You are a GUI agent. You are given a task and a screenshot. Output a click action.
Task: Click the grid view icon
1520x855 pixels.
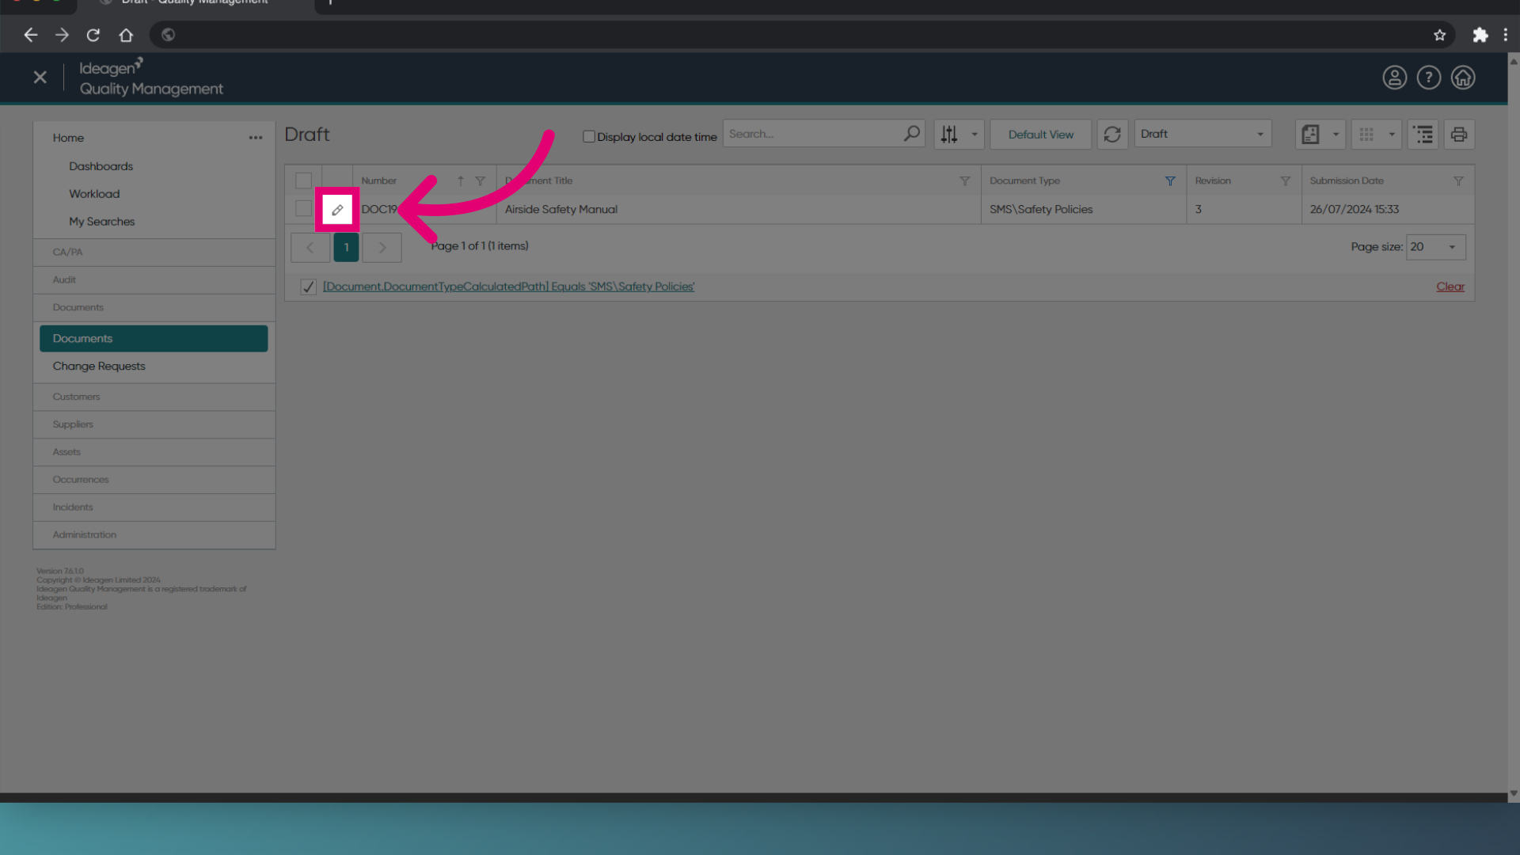1366,135
